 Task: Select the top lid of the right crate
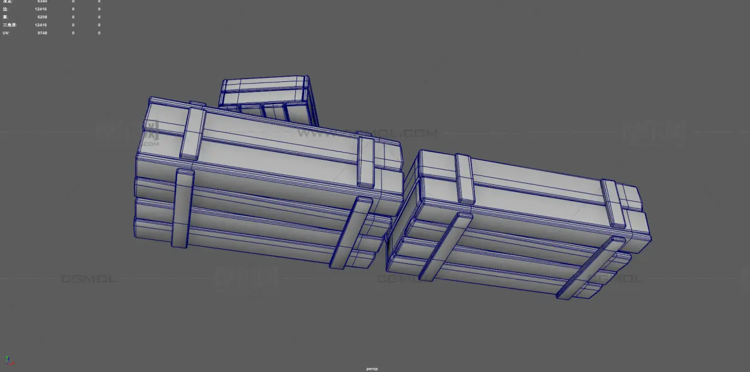click(533, 184)
